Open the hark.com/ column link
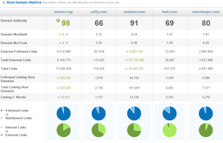This screenshot has height=143, width=223. 170,12
